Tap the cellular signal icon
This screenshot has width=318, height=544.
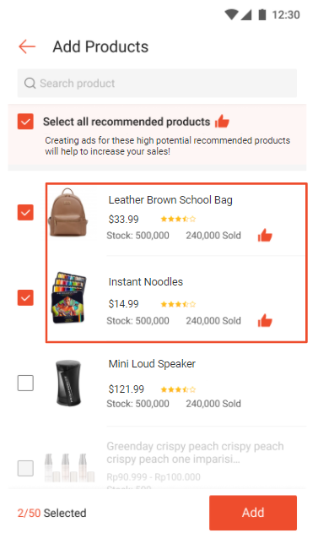coord(245,14)
